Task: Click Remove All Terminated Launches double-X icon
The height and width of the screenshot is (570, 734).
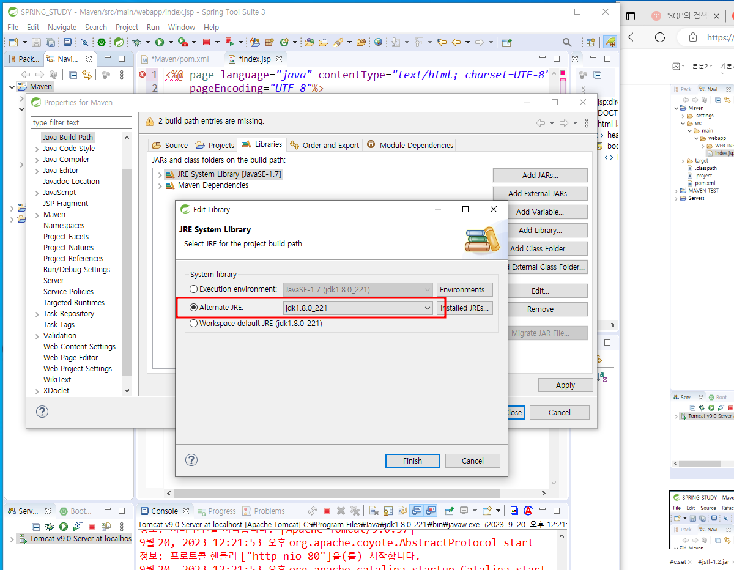Action: [x=355, y=511]
